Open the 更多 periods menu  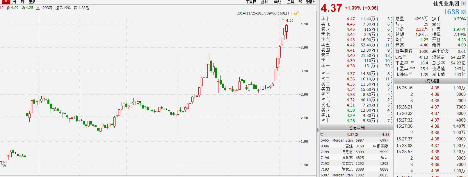point(32,2)
